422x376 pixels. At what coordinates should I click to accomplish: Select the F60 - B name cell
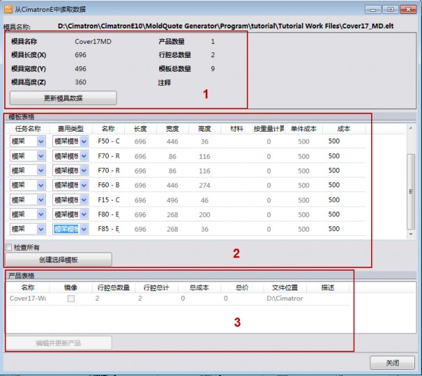coord(108,185)
